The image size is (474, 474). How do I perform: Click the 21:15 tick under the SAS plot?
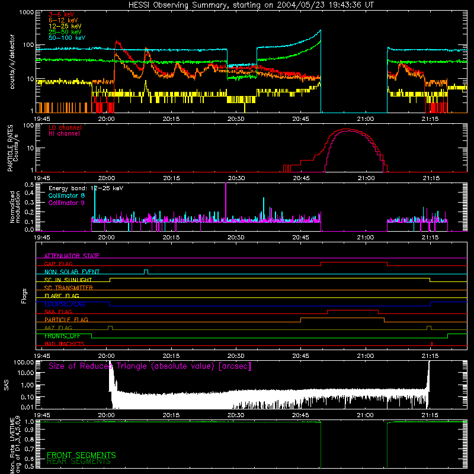coord(430,415)
